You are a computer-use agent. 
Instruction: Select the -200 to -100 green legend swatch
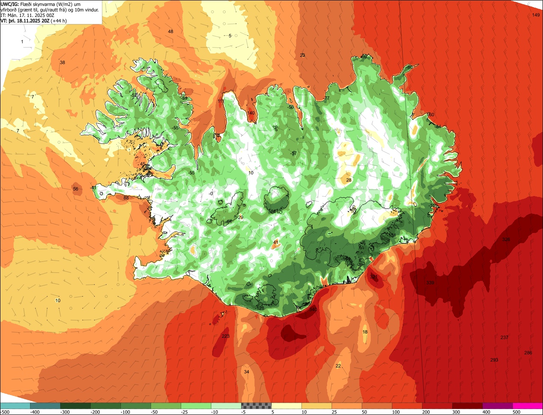[105, 406]
